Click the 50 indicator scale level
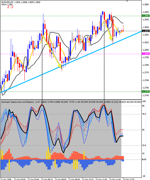Image resolution: width=150 pixels, height=180 pixels. pyautogui.click(x=143, y=130)
